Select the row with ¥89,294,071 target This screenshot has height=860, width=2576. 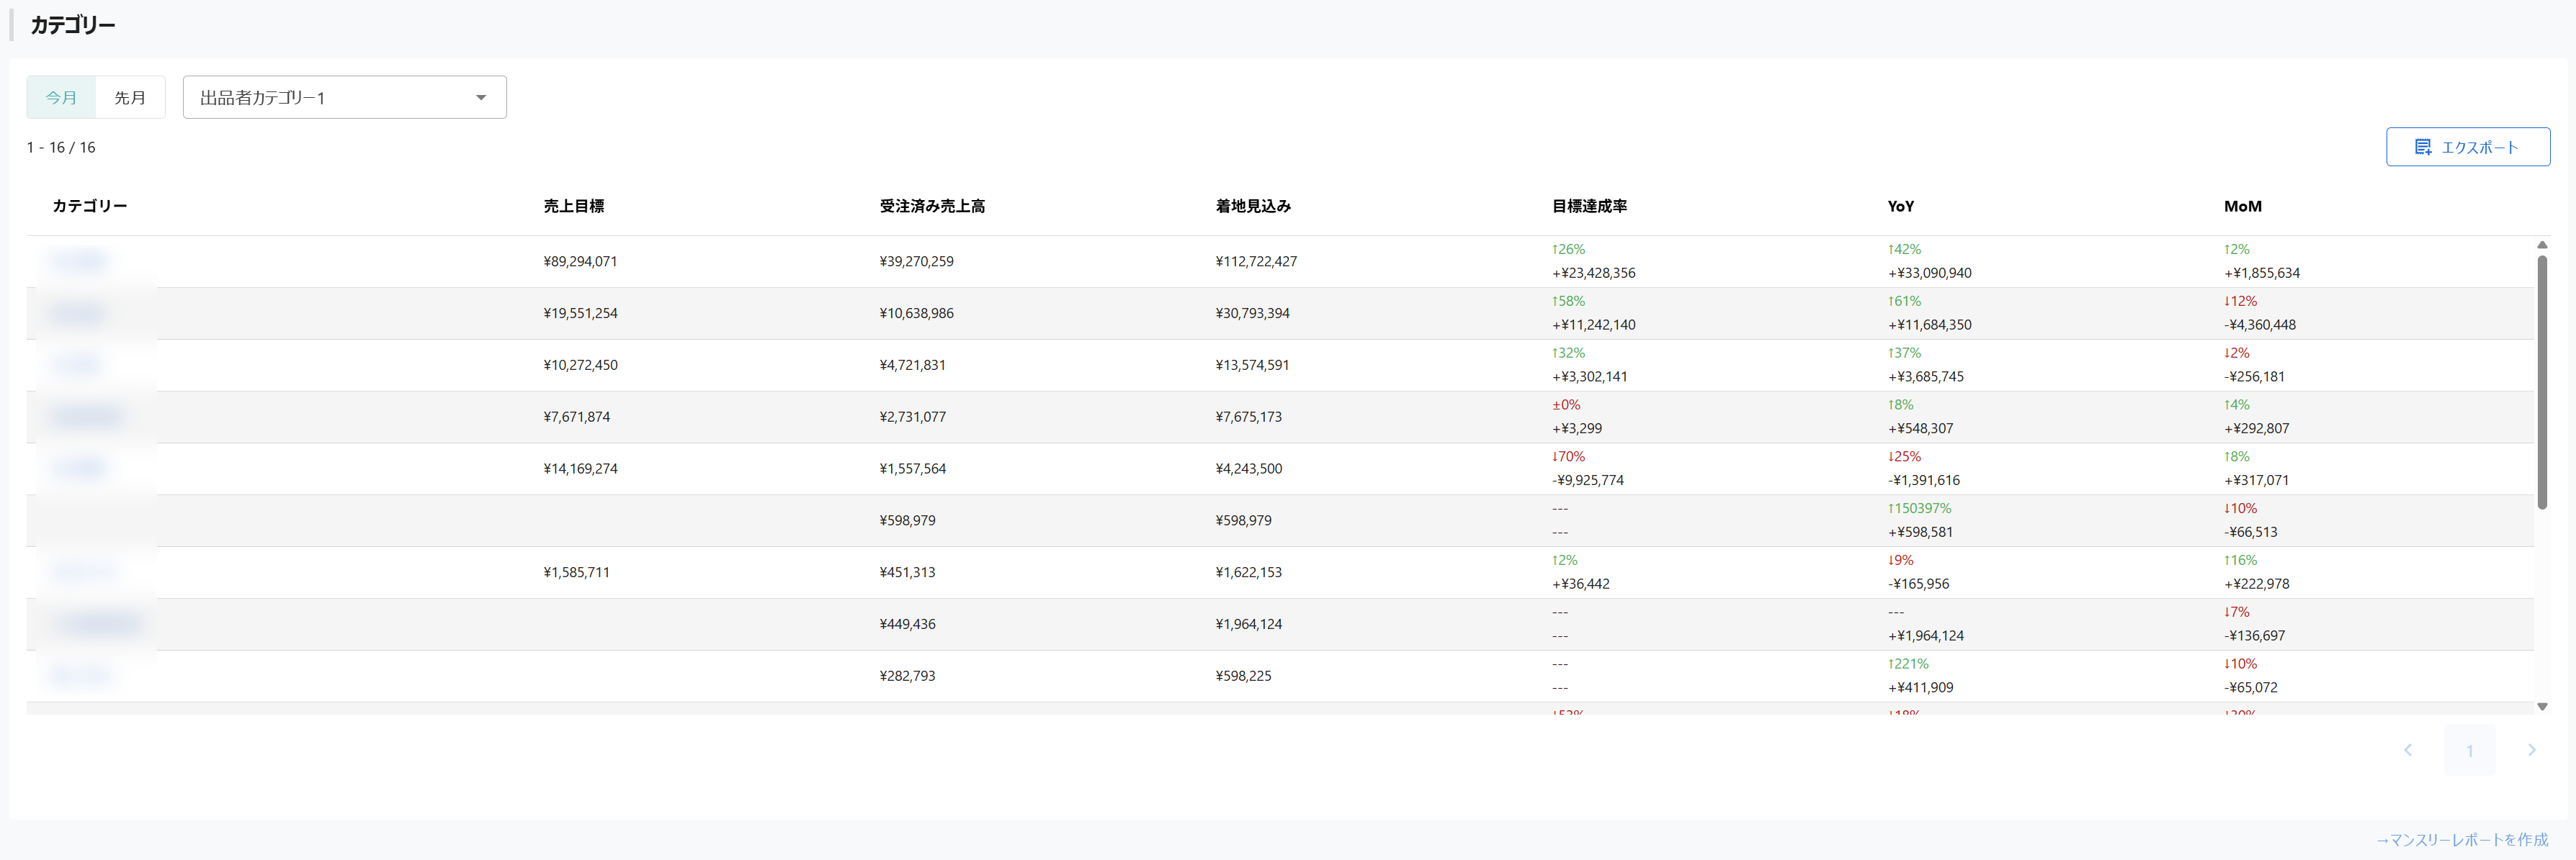[x=580, y=262]
